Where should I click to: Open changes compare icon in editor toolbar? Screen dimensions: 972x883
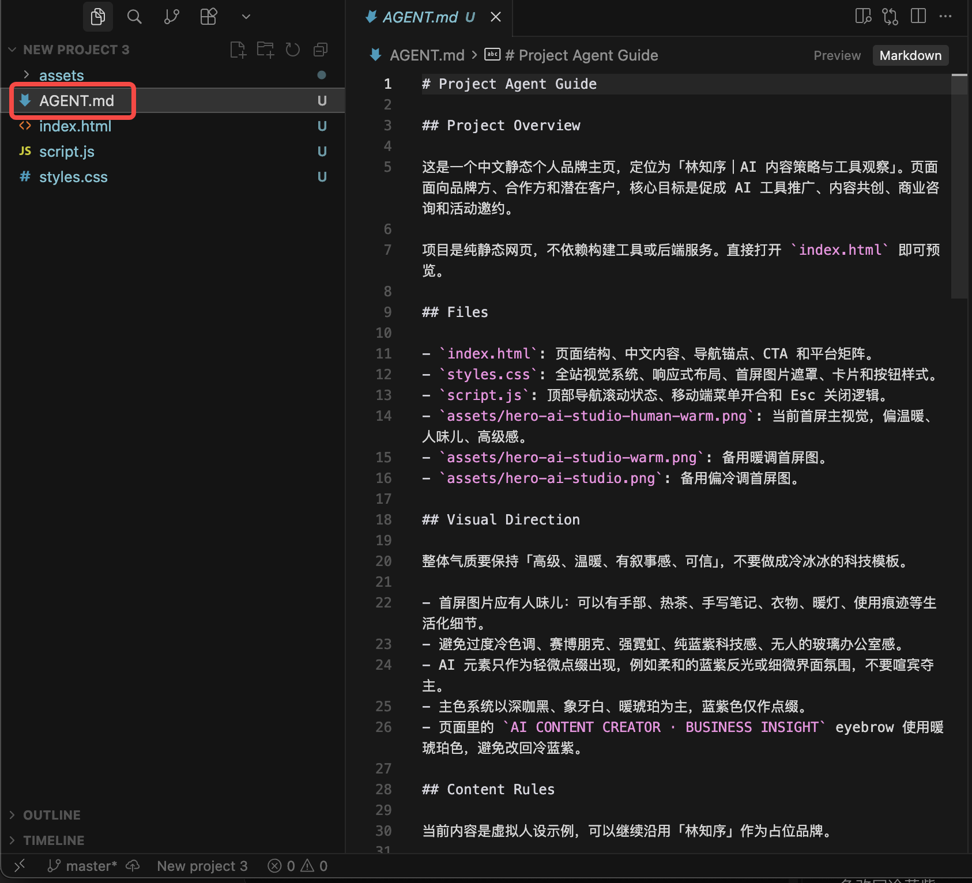click(x=890, y=16)
